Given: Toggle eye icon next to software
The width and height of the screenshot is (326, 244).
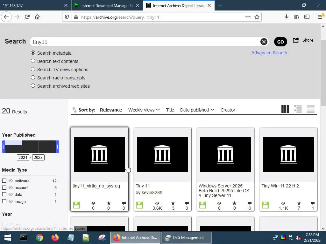Looking at the screenshot, I should coord(11,181).
